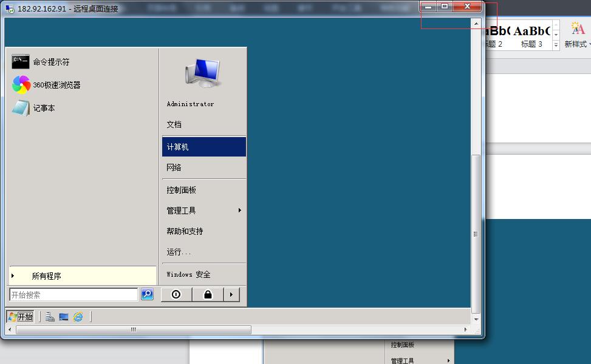This screenshot has height=364, width=591.
Task: Open the Administrator user folder
Action: [190, 104]
